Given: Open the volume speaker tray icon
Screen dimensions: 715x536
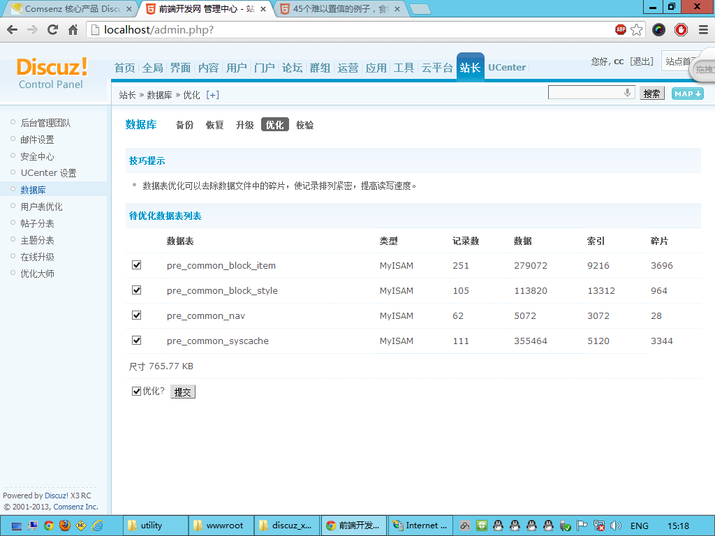Looking at the screenshot, I should (615, 526).
